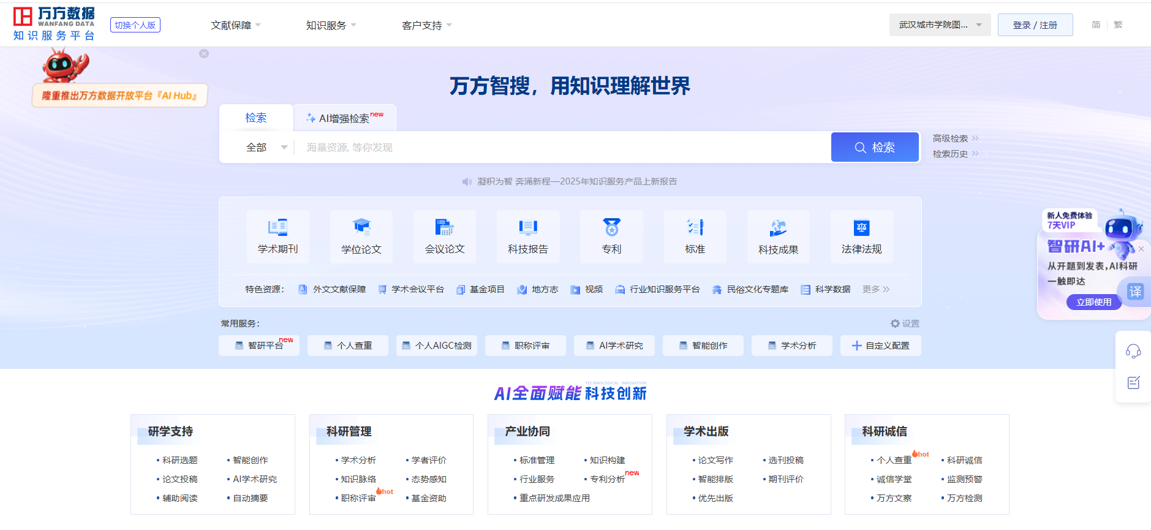Click the feedback edit icon on right sidebar
The height and width of the screenshot is (530, 1151).
[1133, 383]
